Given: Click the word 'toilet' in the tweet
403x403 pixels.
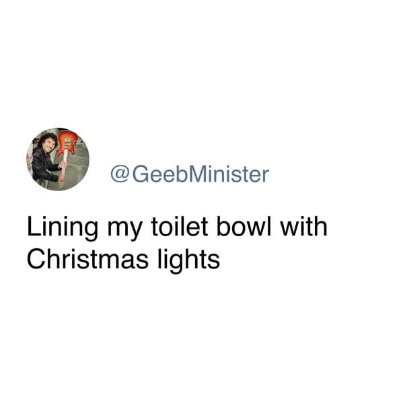Looking at the screenshot, I should coord(179,226).
